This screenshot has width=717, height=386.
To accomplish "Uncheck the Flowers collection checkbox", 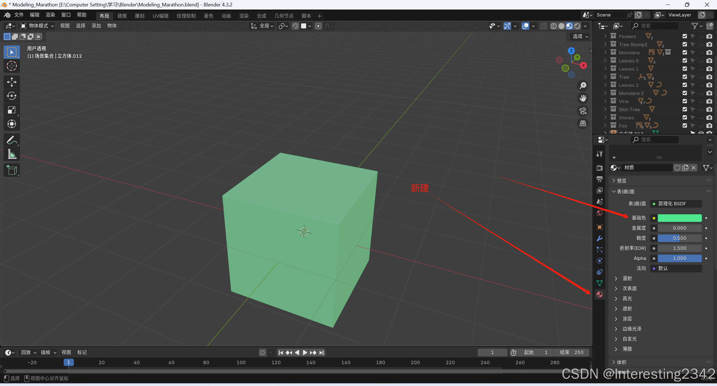I will pos(684,36).
